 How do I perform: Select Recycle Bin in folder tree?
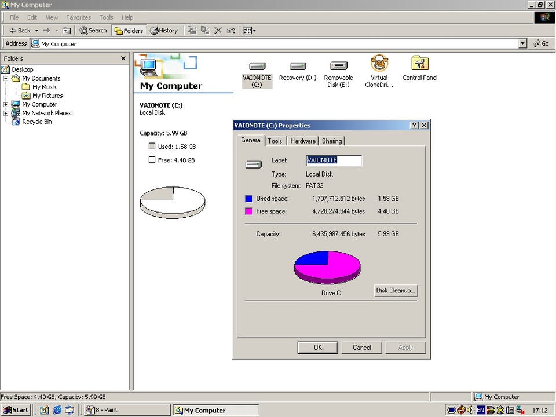(x=37, y=122)
